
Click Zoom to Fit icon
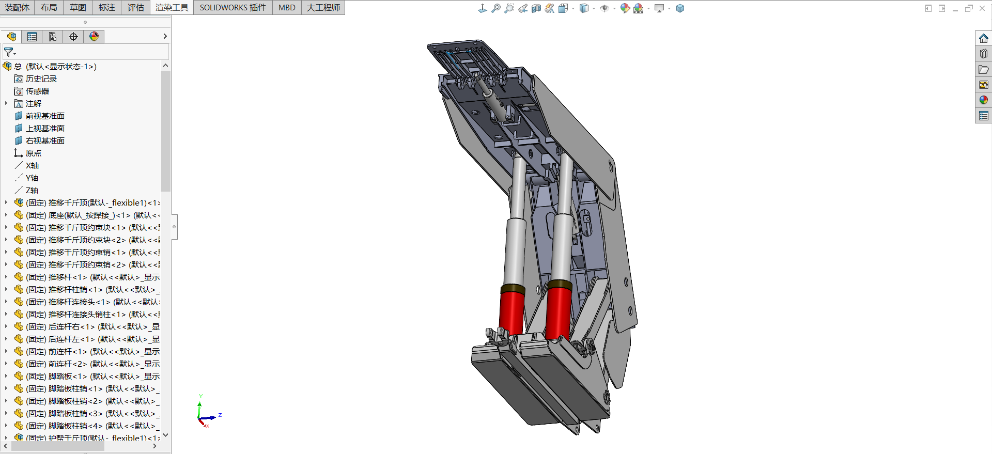[x=496, y=8]
